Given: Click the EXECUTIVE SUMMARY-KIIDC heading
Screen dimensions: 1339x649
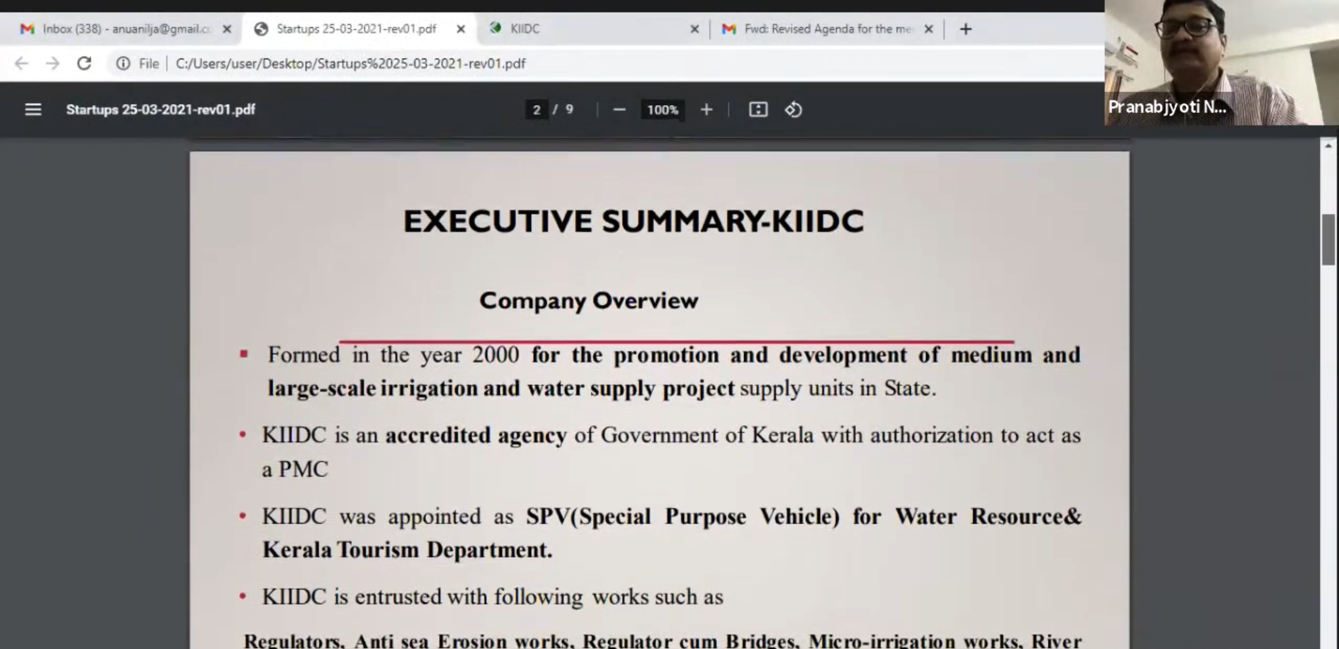Looking at the screenshot, I should [634, 221].
